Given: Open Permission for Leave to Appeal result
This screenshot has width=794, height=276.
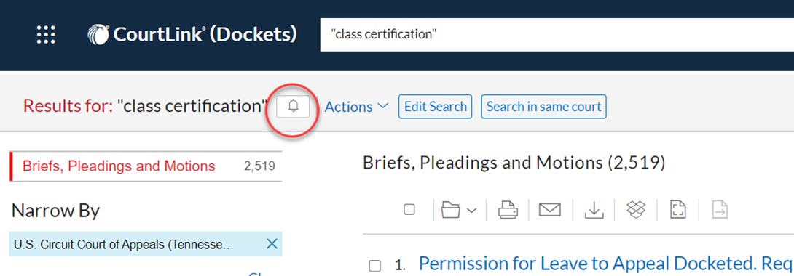Looking at the screenshot, I should 605,264.
